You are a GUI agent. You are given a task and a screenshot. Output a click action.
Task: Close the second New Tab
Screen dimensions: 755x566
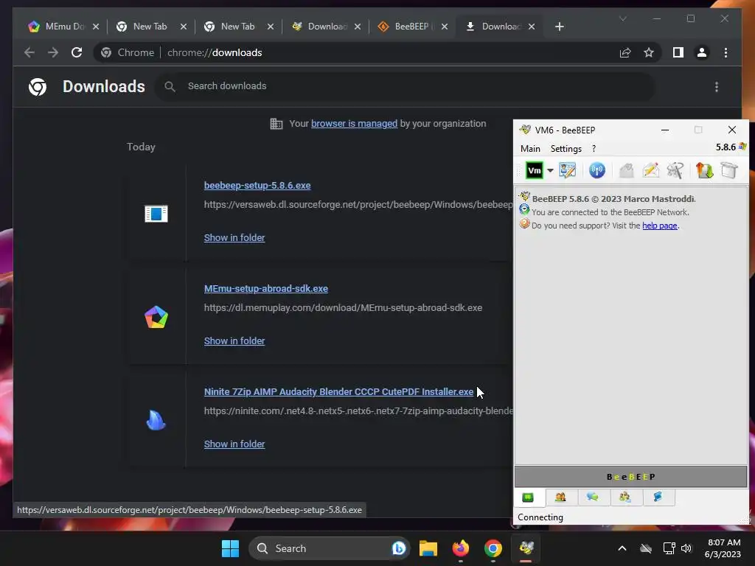click(271, 27)
